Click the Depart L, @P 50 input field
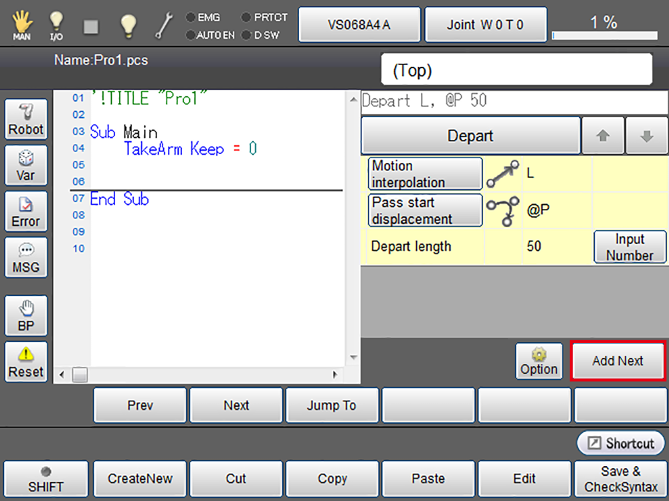Image resolution: width=669 pixels, height=501 pixels. (514, 102)
